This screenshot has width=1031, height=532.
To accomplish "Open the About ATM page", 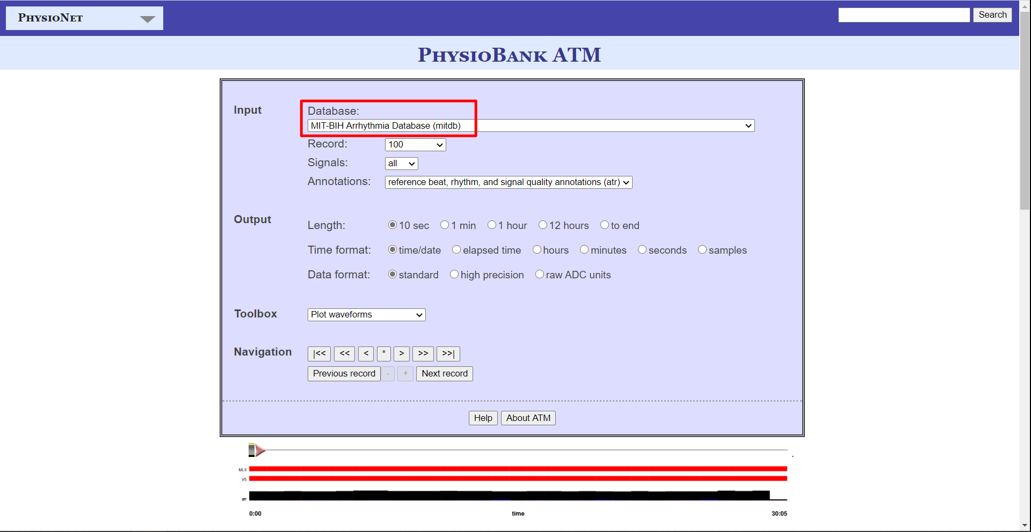I will 528,418.
